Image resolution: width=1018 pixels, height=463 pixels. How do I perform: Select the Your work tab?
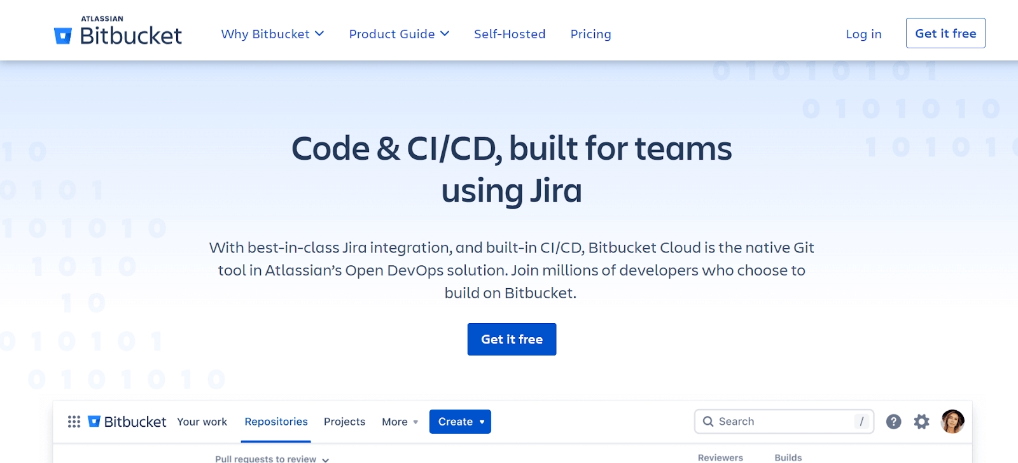tap(202, 422)
